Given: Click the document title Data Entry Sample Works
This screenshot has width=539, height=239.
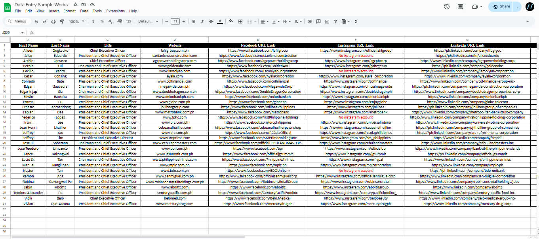Looking at the screenshot, I should pyautogui.click(x=41, y=4).
